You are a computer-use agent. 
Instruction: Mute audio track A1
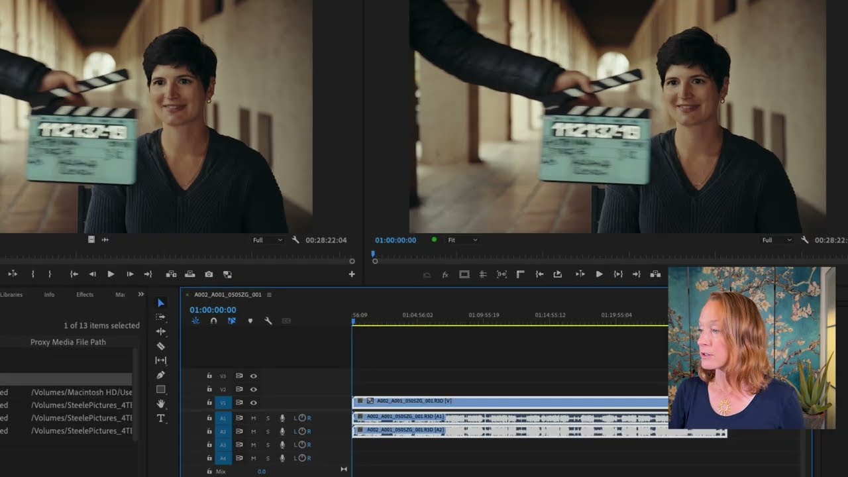tap(253, 418)
